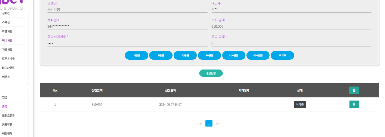Tap the 500만원 amount button
Image resolution: width=385 pixels, height=137 pixels.
click(x=258, y=56)
